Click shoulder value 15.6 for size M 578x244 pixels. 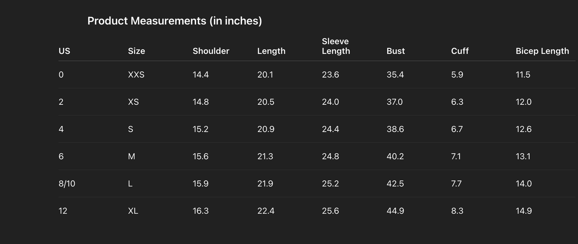(x=200, y=156)
